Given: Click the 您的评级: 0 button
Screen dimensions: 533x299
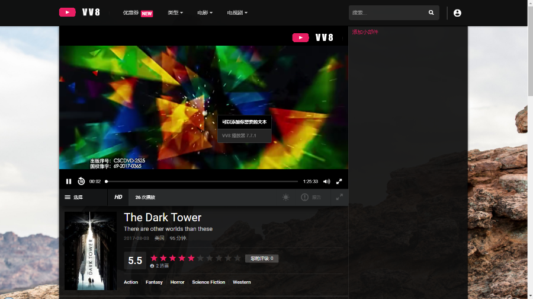Looking at the screenshot, I should pyautogui.click(x=262, y=259).
